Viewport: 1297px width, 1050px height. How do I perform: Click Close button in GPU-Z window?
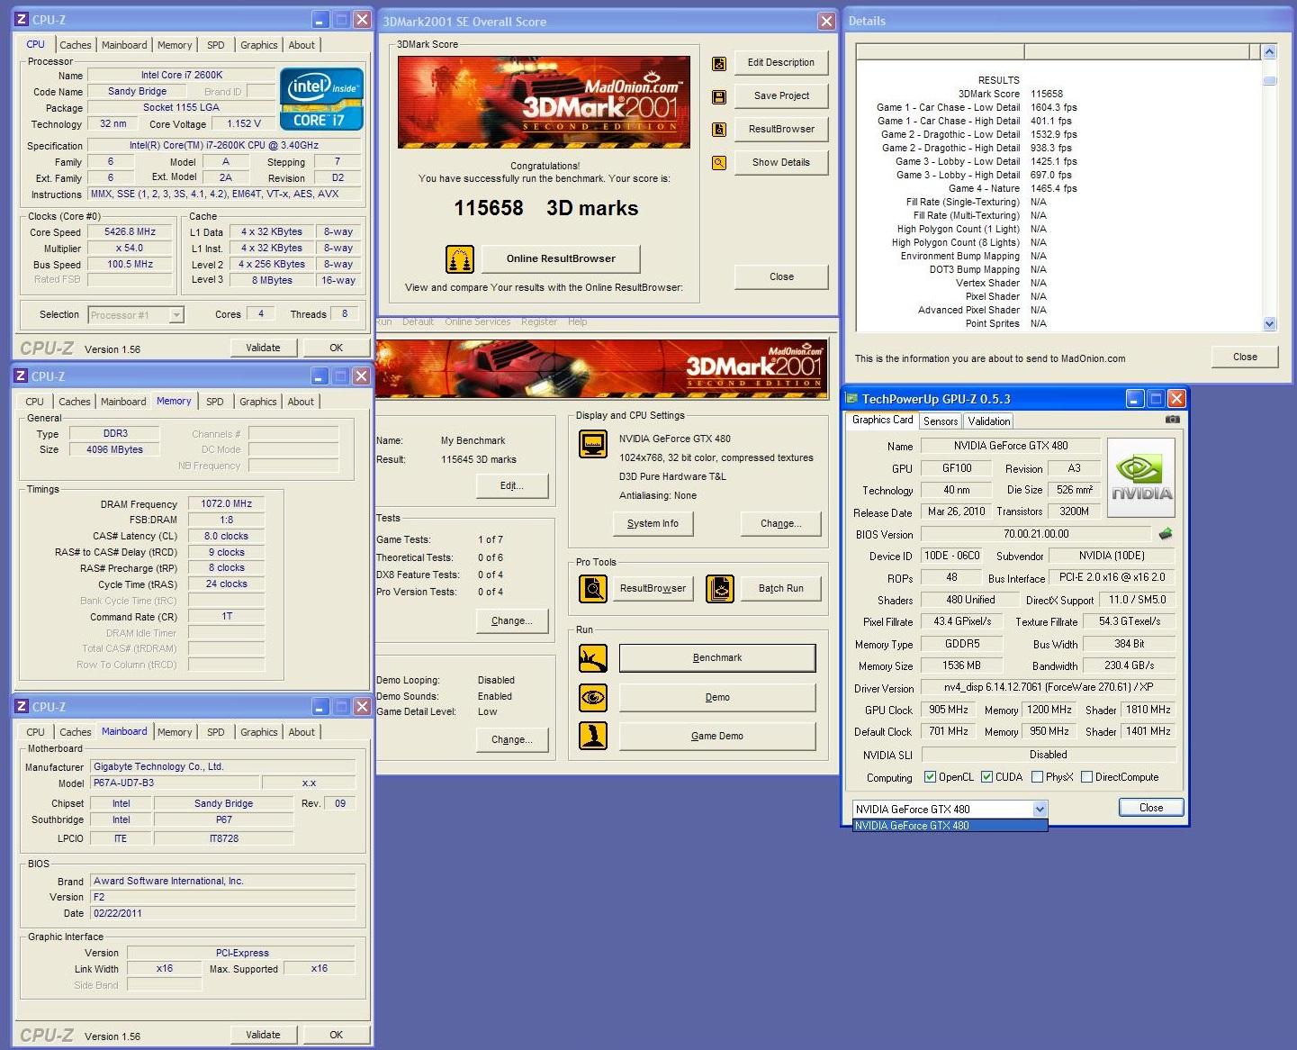tap(1151, 808)
